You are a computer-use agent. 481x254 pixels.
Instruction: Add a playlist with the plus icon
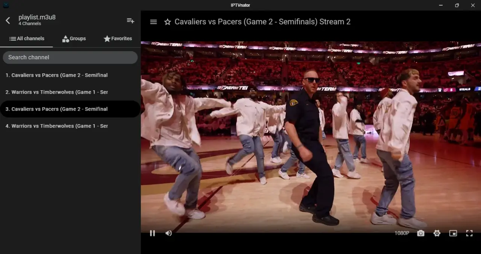point(130,21)
